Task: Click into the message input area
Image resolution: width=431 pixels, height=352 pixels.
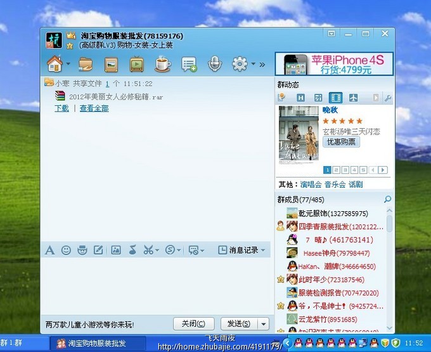Action: point(157,286)
